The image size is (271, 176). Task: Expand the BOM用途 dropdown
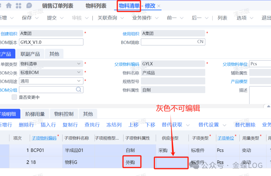[79, 81]
